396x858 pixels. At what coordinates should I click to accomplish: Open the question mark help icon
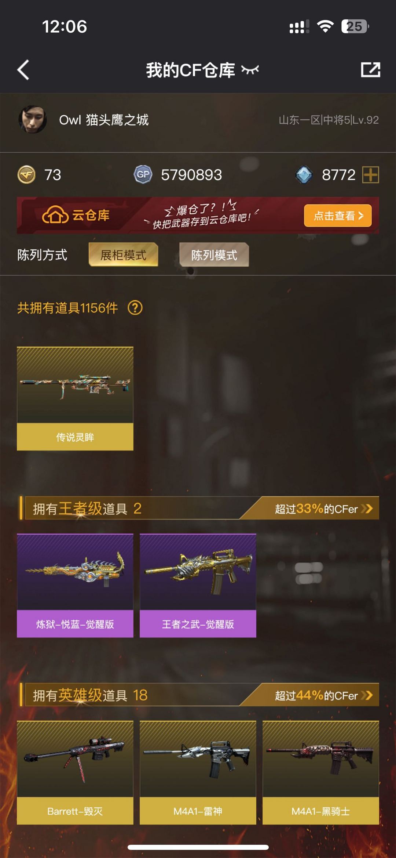pyautogui.click(x=135, y=308)
